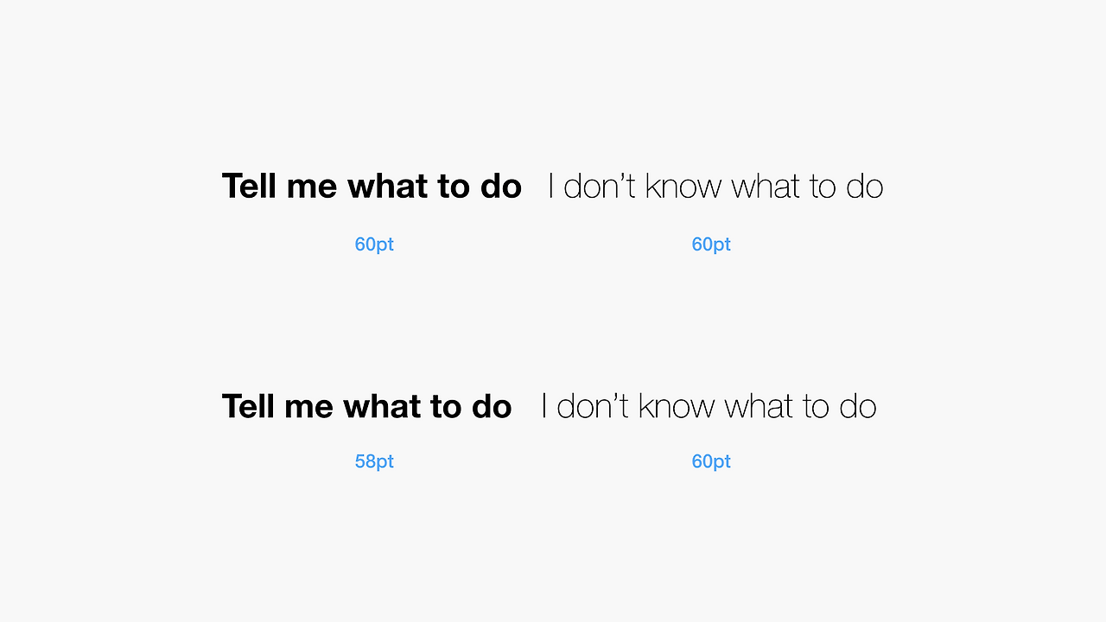This screenshot has height=622, width=1106.
Task: Click the word Tell in top bold sentence
Action: coord(250,186)
